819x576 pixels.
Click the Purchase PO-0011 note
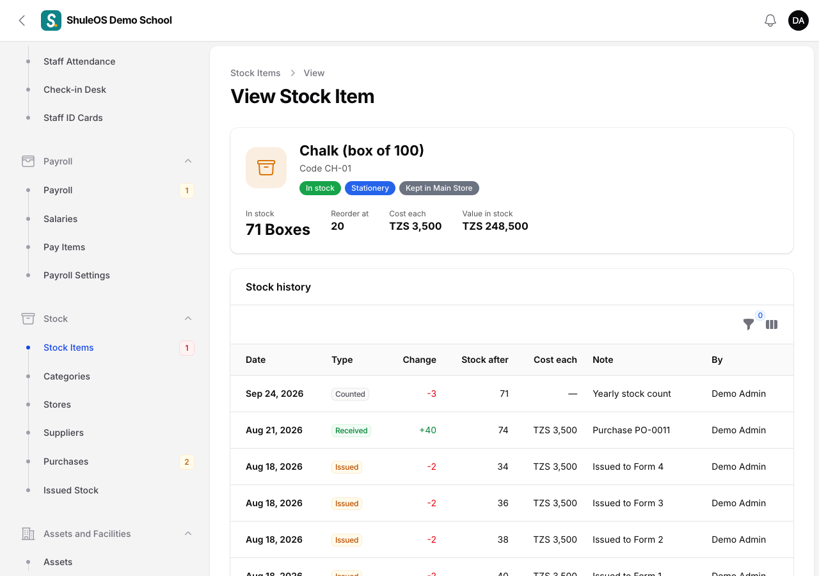(x=632, y=430)
